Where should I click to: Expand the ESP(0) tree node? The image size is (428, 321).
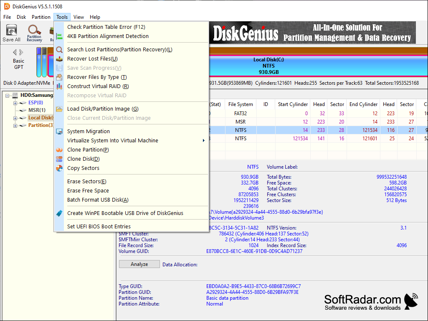pos(15,103)
